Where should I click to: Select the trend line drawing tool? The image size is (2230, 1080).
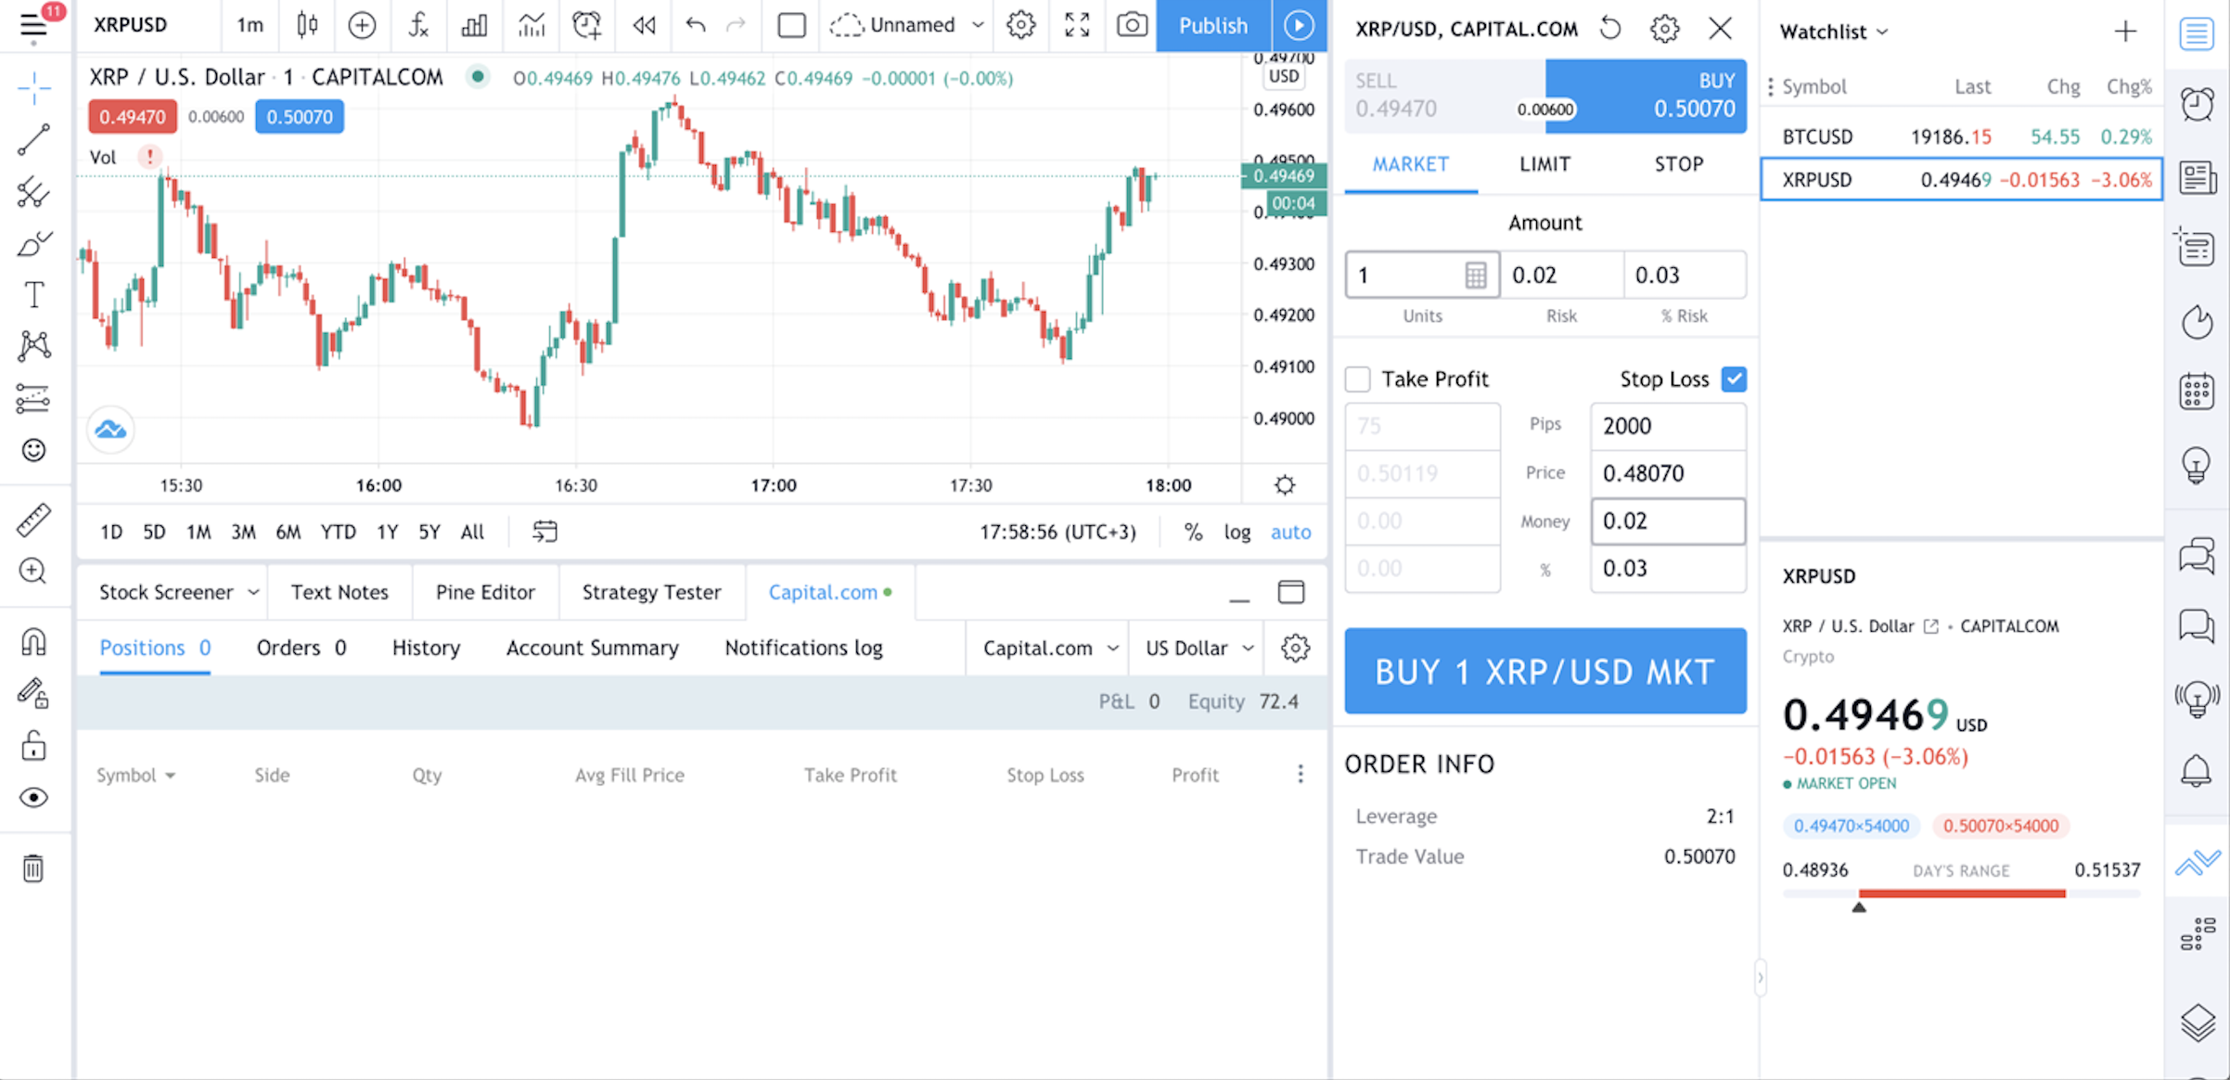pyautogui.click(x=33, y=140)
